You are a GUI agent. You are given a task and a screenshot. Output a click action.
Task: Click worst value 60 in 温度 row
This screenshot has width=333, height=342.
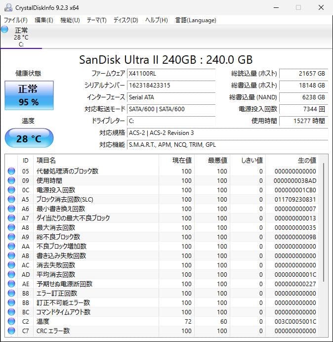click(x=223, y=322)
